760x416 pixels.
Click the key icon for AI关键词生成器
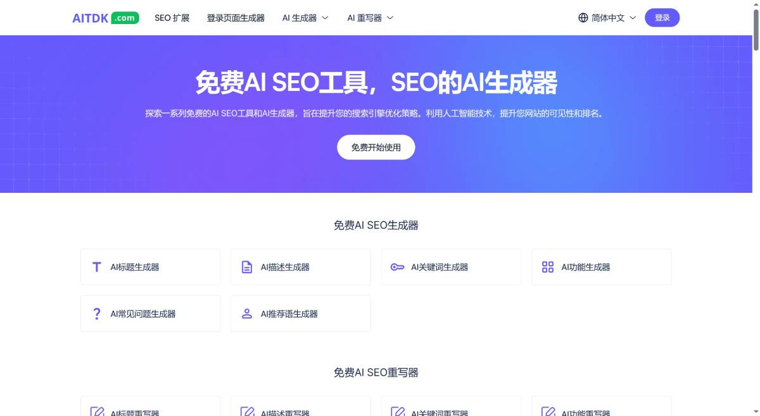click(x=397, y=267)
